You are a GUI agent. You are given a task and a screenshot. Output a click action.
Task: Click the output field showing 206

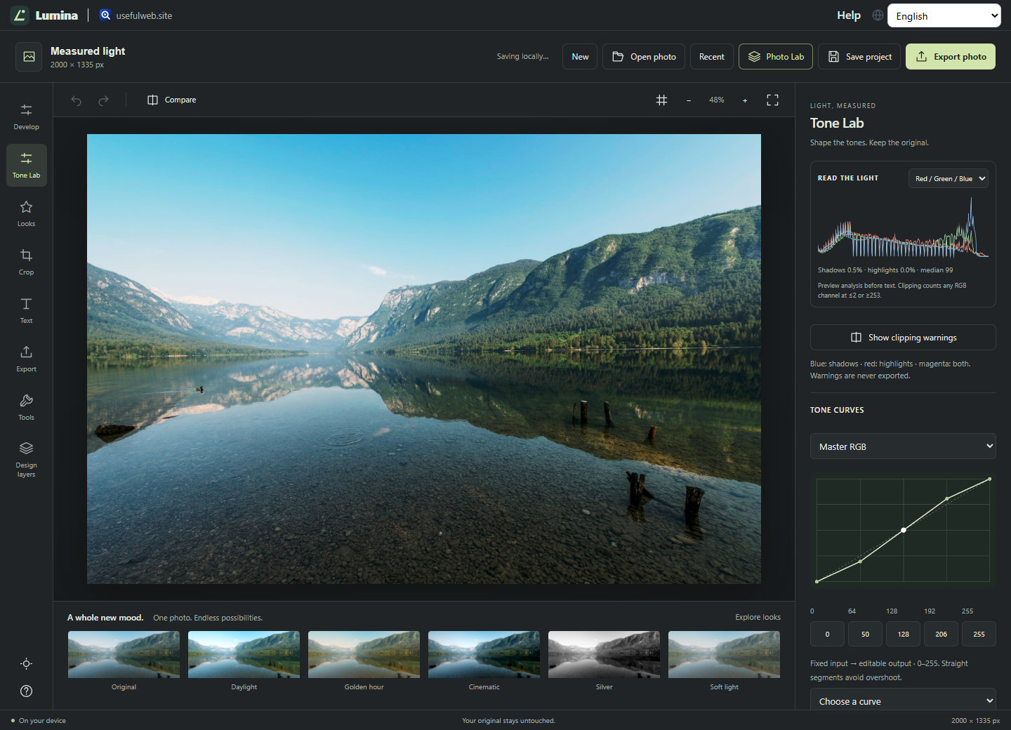pos(941,634)
